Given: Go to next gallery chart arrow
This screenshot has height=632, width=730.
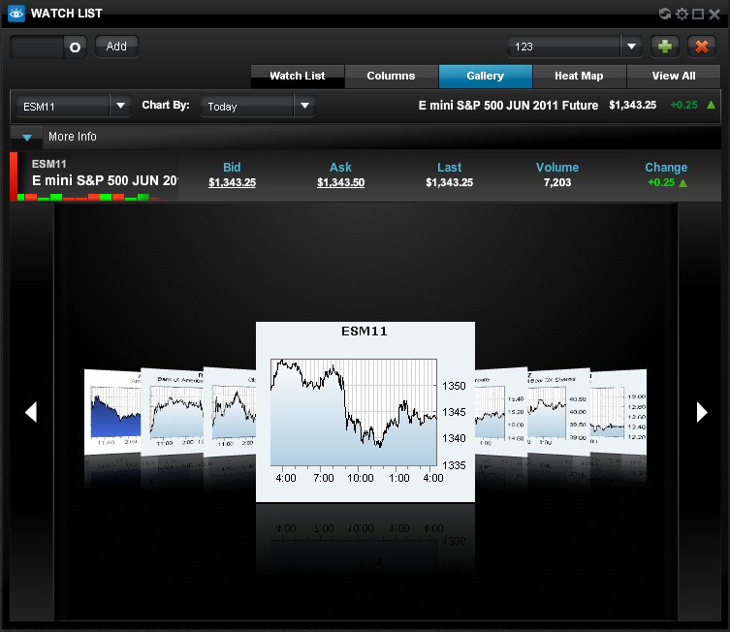Looking at the screenshot, I should [702, 412].
